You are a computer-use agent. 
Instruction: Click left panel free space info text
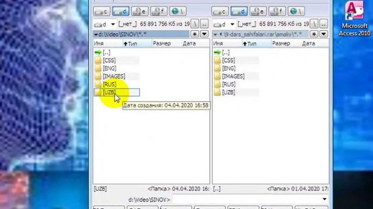click(x=164, y=24)
